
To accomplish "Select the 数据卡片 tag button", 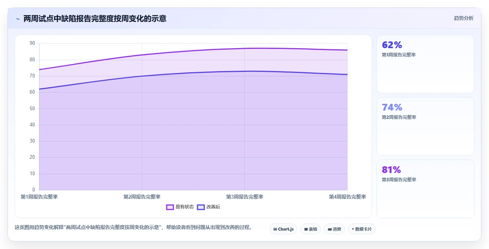I will (x=361, y=229).
